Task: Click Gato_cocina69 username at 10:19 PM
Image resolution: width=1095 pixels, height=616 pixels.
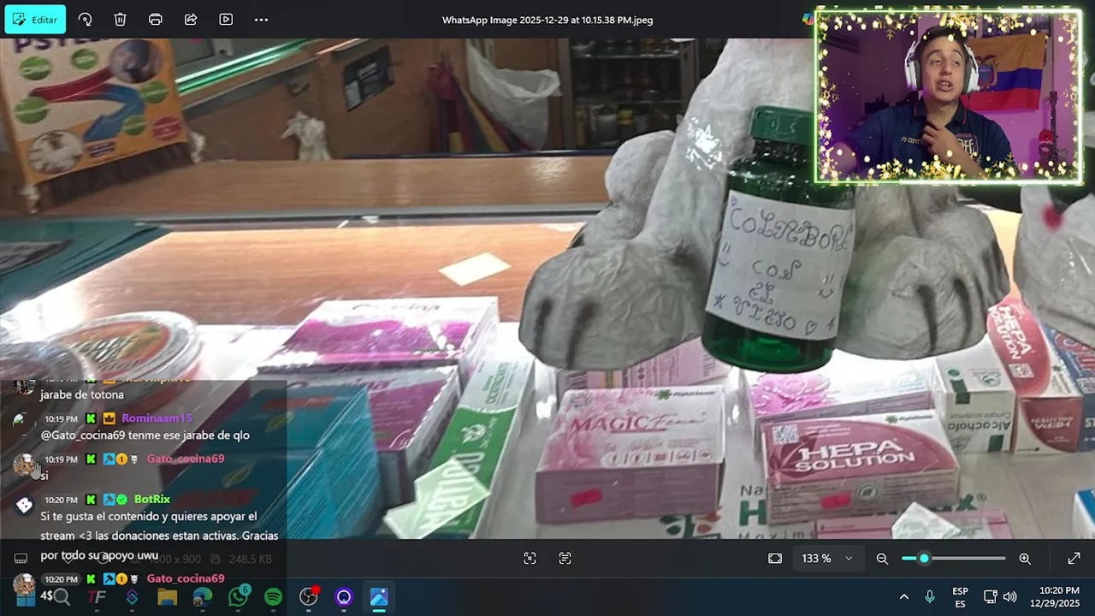Action: point(186,459)
